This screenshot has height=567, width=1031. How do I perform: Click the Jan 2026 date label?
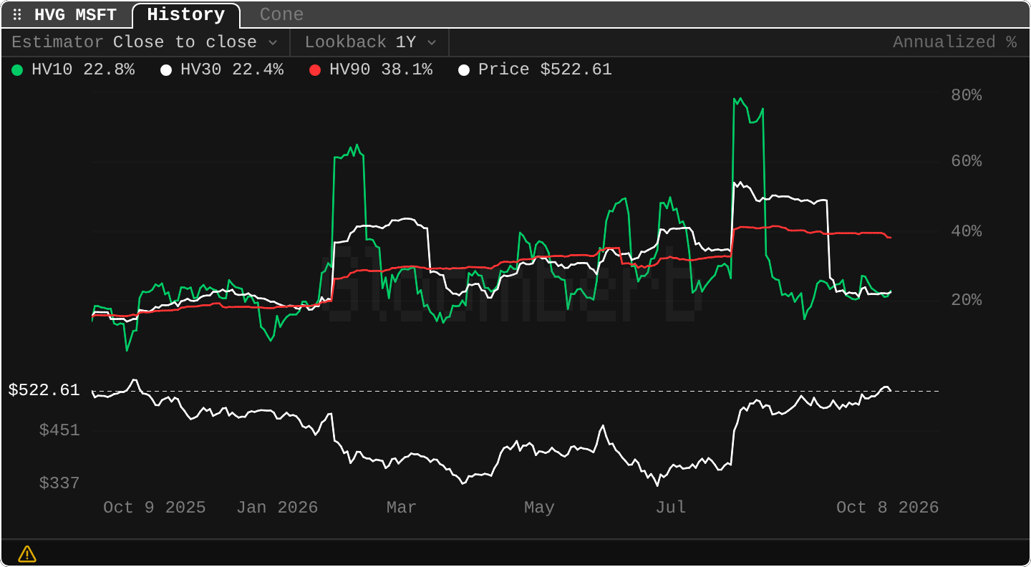277,508
